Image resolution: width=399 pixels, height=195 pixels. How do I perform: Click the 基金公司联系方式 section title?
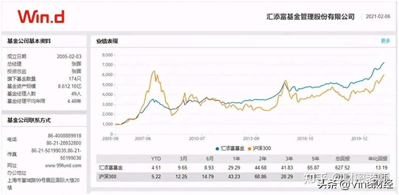(x=29, y=120)
